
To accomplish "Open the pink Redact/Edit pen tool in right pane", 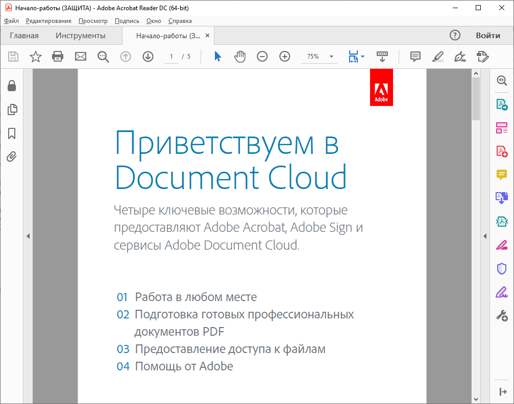I will [x=502, y=245].
